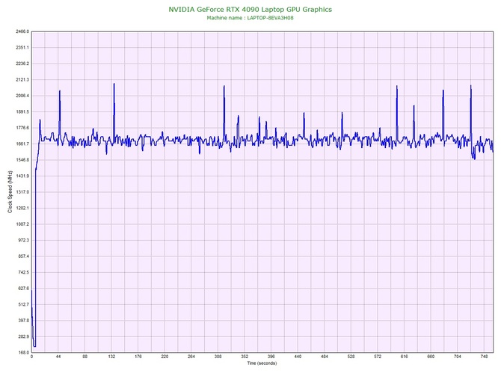The width and height of the screenshot is (501, 376).
Task: Click the 397.8 y-axis value
Action: click(x=23, y=321)
